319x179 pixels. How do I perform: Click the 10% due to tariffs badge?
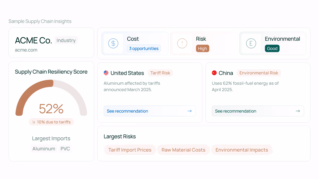[x=51, y=122]
